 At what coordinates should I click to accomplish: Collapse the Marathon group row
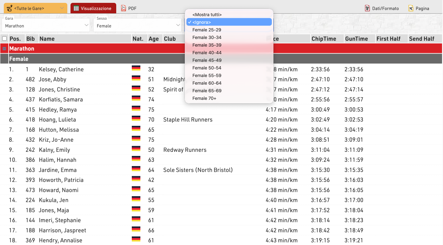coord(4,49)
